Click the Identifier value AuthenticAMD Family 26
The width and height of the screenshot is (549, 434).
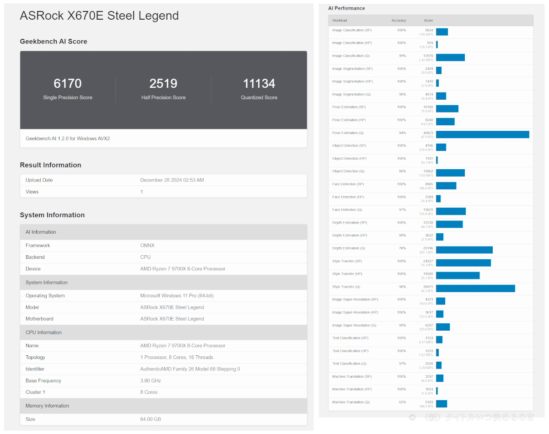tap(190, 369)
